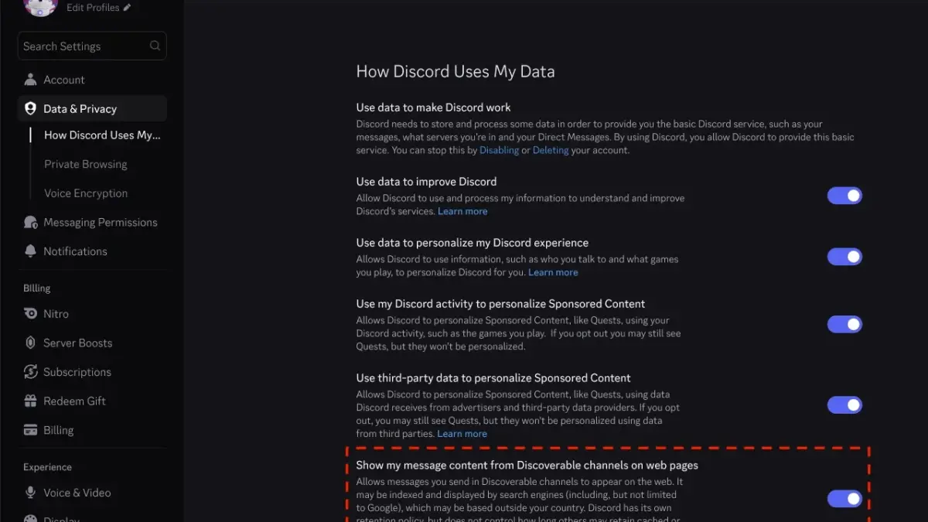Open Notifications settings
Screen dimensions: 928x522
(92, 251)
